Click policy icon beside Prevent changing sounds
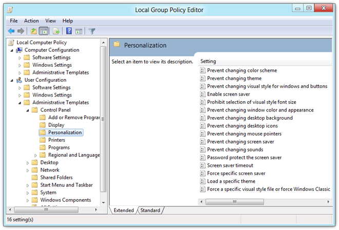 coord(202,149)
